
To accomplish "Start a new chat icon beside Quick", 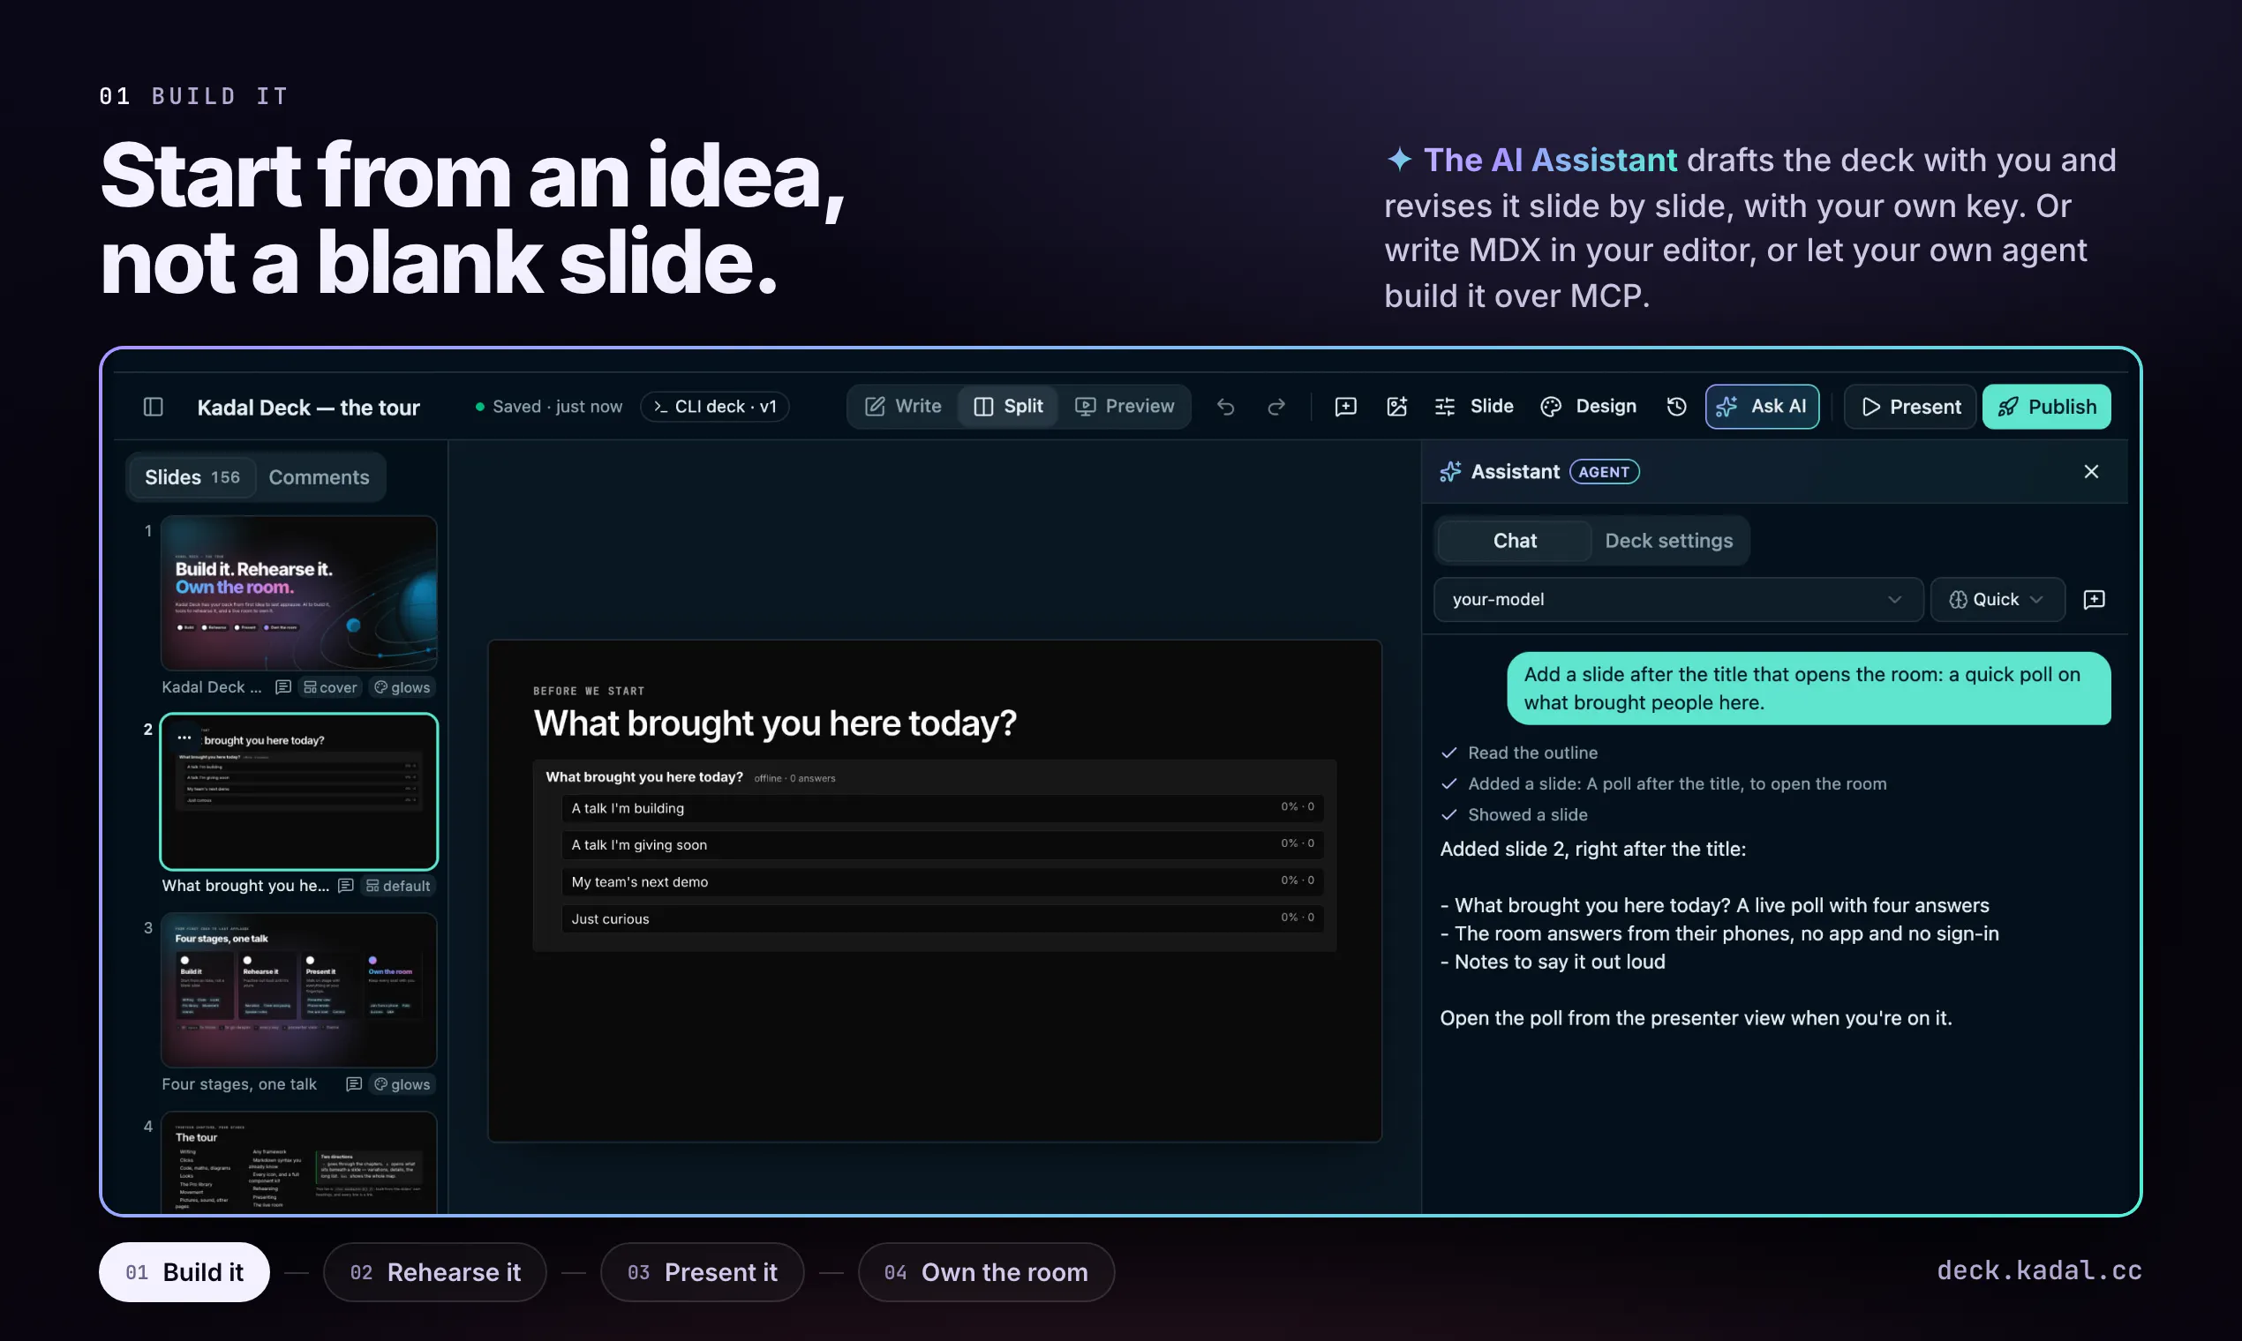I will click(2094, 600).
